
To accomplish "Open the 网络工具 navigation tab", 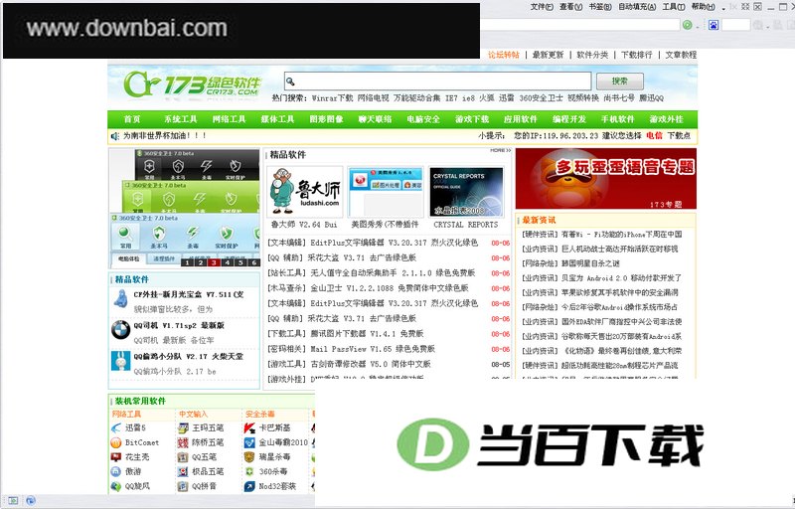I will tap(230, 119).
